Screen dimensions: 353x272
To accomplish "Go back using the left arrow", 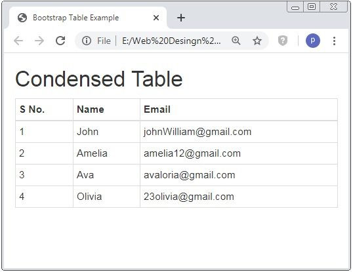I will 18,41.
